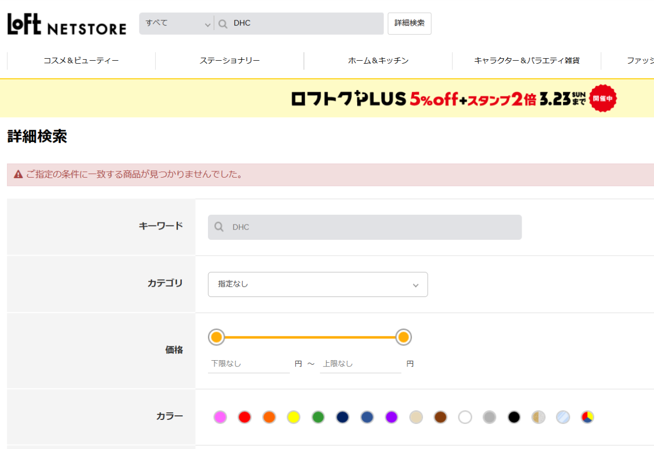Click the 詳細検索 page heading
Viewport: 654px width, 449px height.
[37, 137]
